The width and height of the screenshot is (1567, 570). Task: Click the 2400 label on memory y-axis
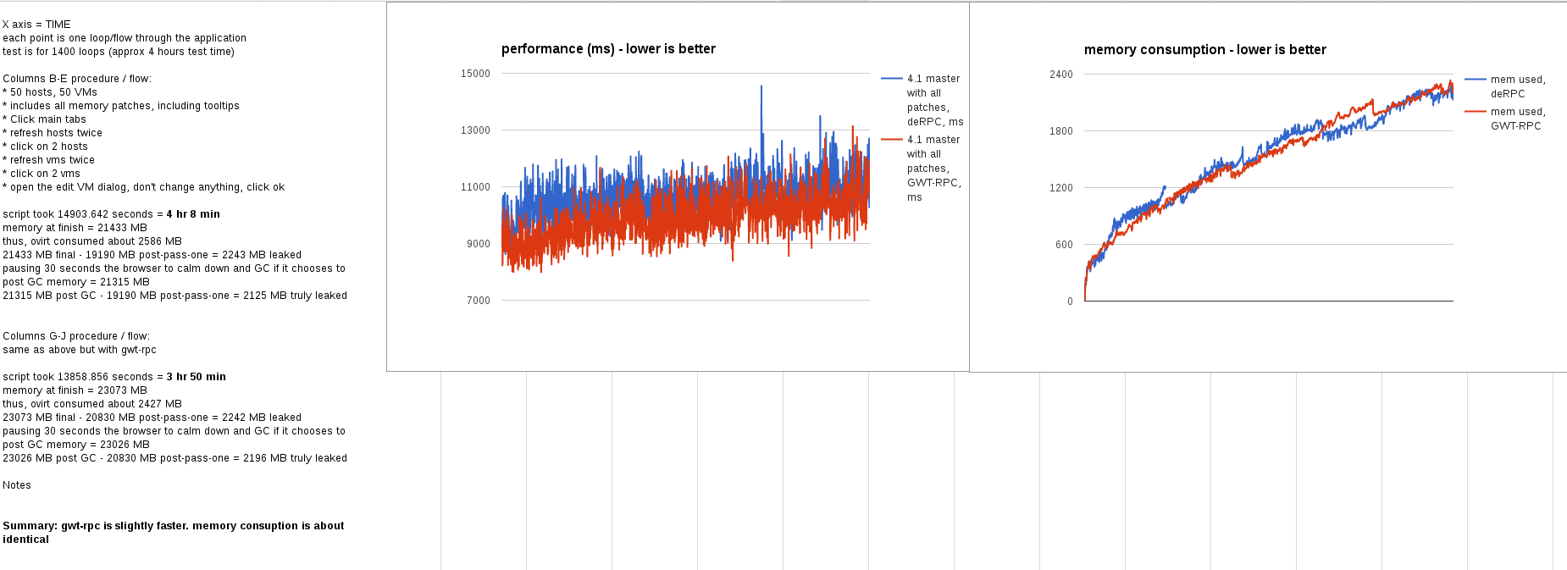coord(1060,75)
